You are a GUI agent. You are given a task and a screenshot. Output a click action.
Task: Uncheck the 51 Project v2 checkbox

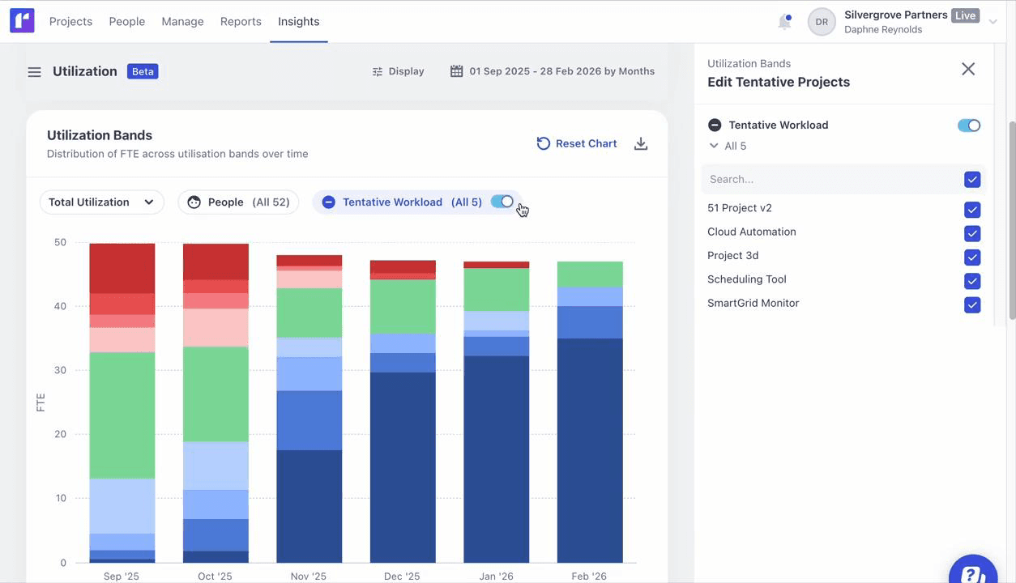coord(973,210)
